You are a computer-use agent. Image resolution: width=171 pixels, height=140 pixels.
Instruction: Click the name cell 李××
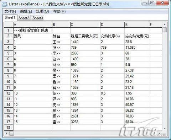61,53
